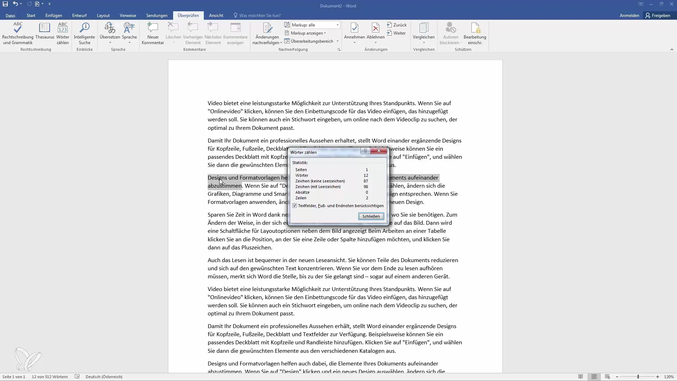Switch to the Layout tab
Image resolution: width=677 pixels, height=381 pixels.
(x=103, y=16)
